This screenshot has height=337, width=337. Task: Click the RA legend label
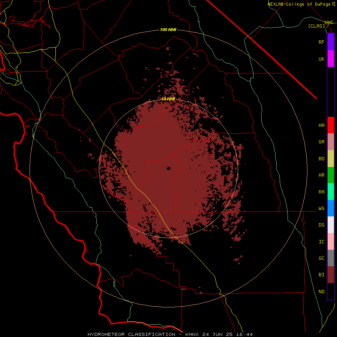click(321, 192)
